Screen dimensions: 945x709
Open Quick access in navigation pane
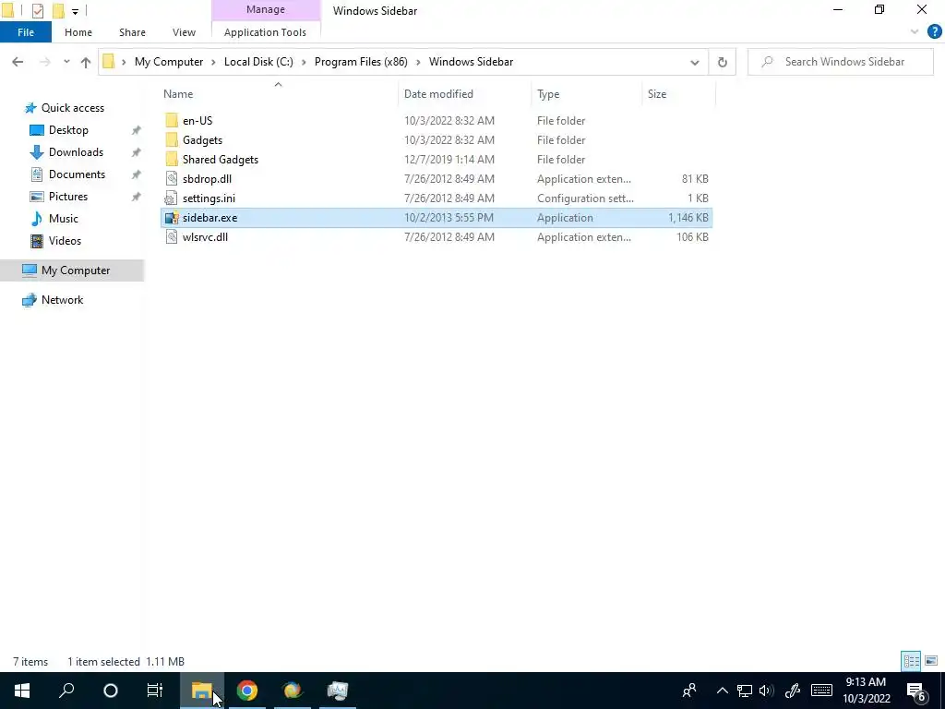pyautogui.click(x=73, y=108)
